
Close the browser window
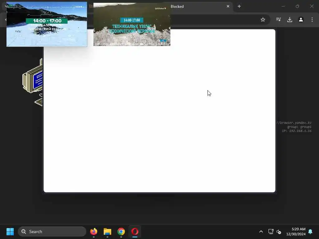(312, 6)
